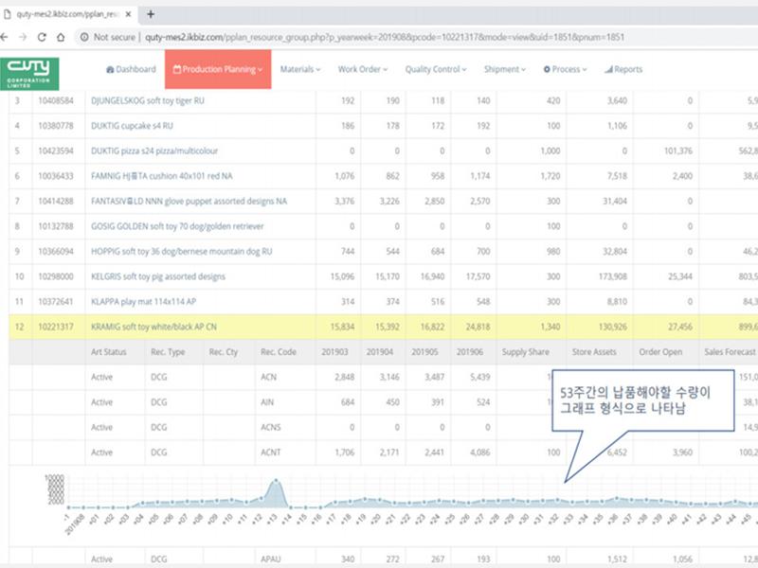Expand the Work Order menu
Image resolution: width=758 pixels, height=568 pixels.
(363, 69)
